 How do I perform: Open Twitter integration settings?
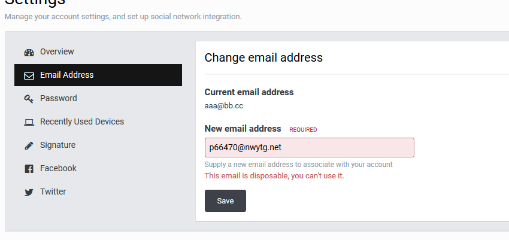(98, 192)
